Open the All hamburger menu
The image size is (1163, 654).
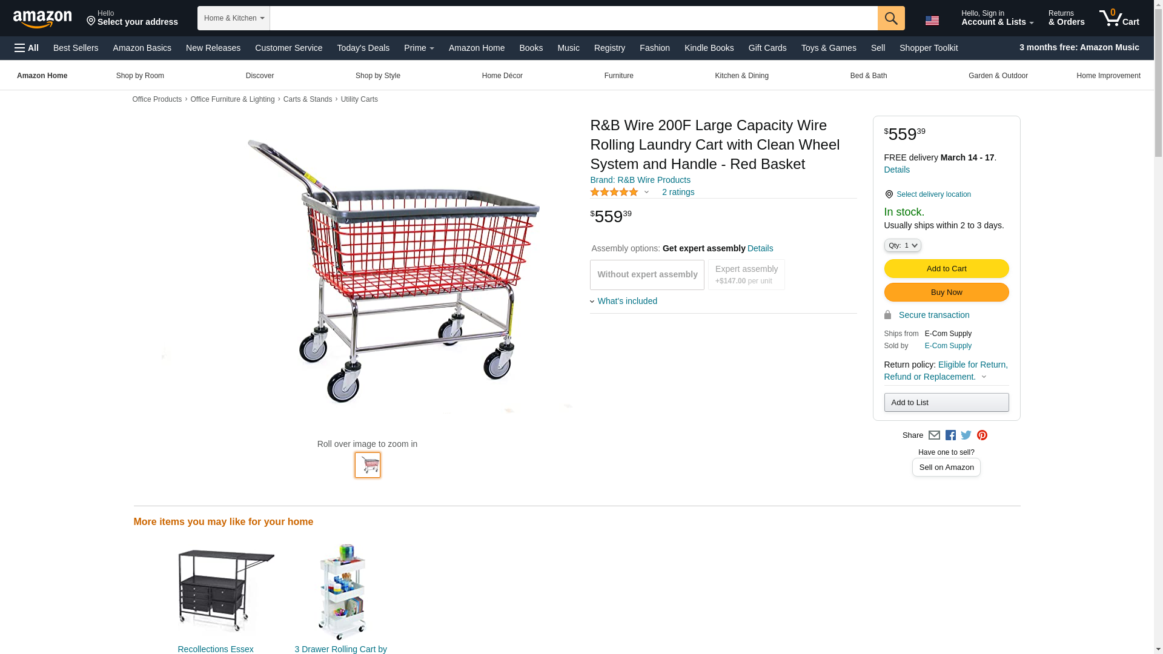tap(27, 48)
